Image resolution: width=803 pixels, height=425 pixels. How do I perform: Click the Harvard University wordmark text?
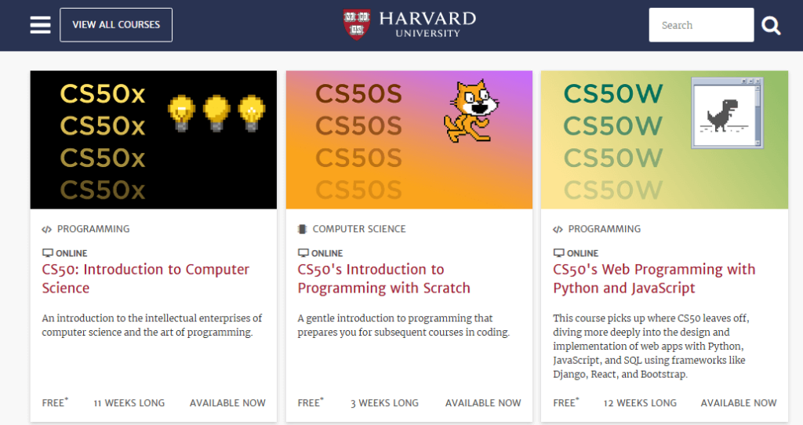[x=427, y=24]
